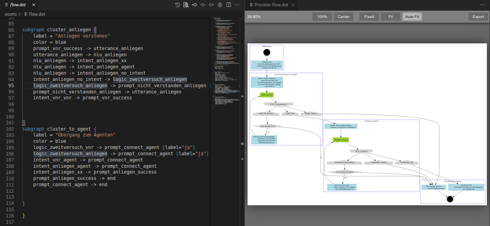Open more actions menu in editor toolbar
The width and height of the screenshot is (490, 226).
click(237, 5)
